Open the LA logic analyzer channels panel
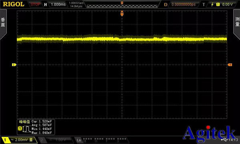Screen dimensions: 240x144 pyautogui.click(x=101, y=140)
